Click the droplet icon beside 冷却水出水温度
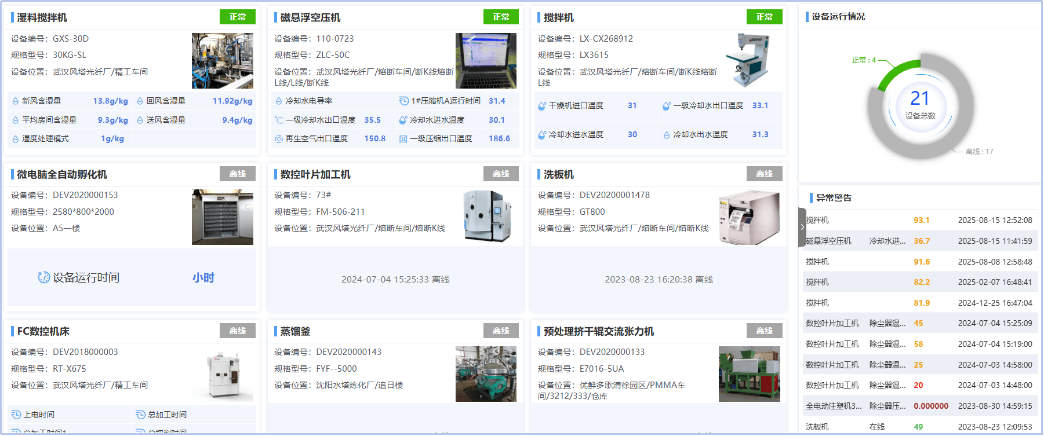The height and width of the screenshot is (436, 1044). coord(667,135)
